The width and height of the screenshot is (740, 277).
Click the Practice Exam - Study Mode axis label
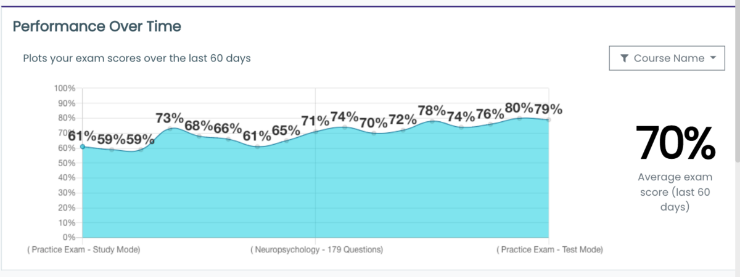click(x=83, y=250)
